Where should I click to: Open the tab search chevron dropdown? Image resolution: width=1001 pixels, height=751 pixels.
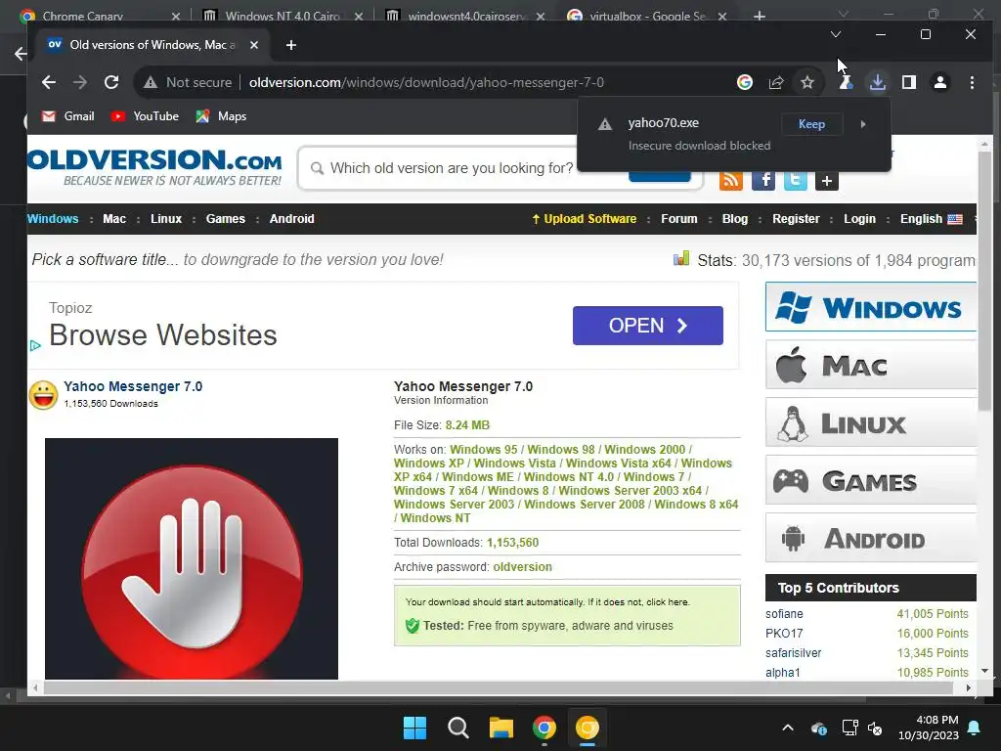[836, 34]
